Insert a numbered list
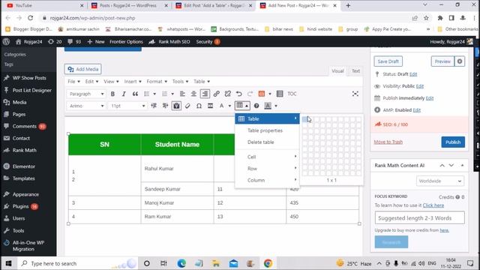480x270 pixels. coord(165,94)
